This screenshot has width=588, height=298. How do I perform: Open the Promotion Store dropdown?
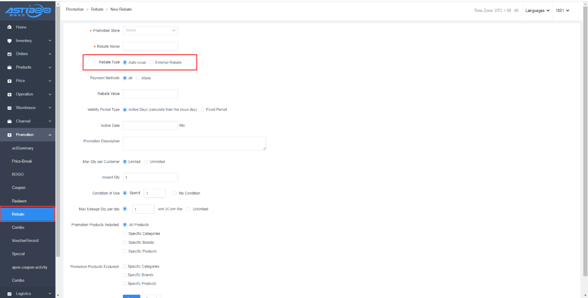pos(150,31)
